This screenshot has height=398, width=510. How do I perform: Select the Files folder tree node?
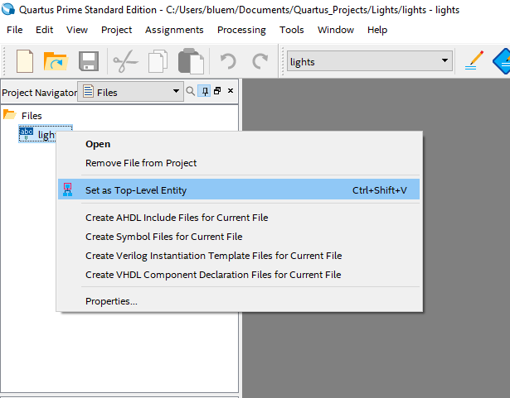tap(32, 116)
